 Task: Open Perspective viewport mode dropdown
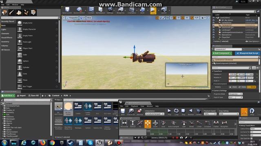[72, 18]
